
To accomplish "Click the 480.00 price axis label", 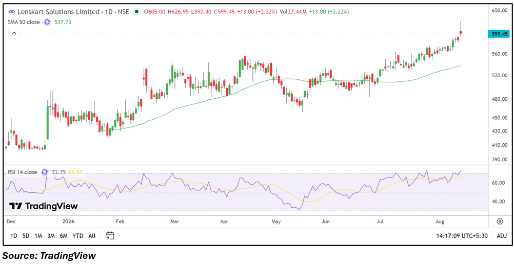I will [499, 99].
